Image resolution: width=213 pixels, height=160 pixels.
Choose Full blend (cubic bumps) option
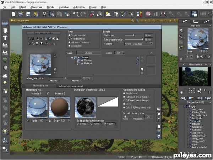124,100
